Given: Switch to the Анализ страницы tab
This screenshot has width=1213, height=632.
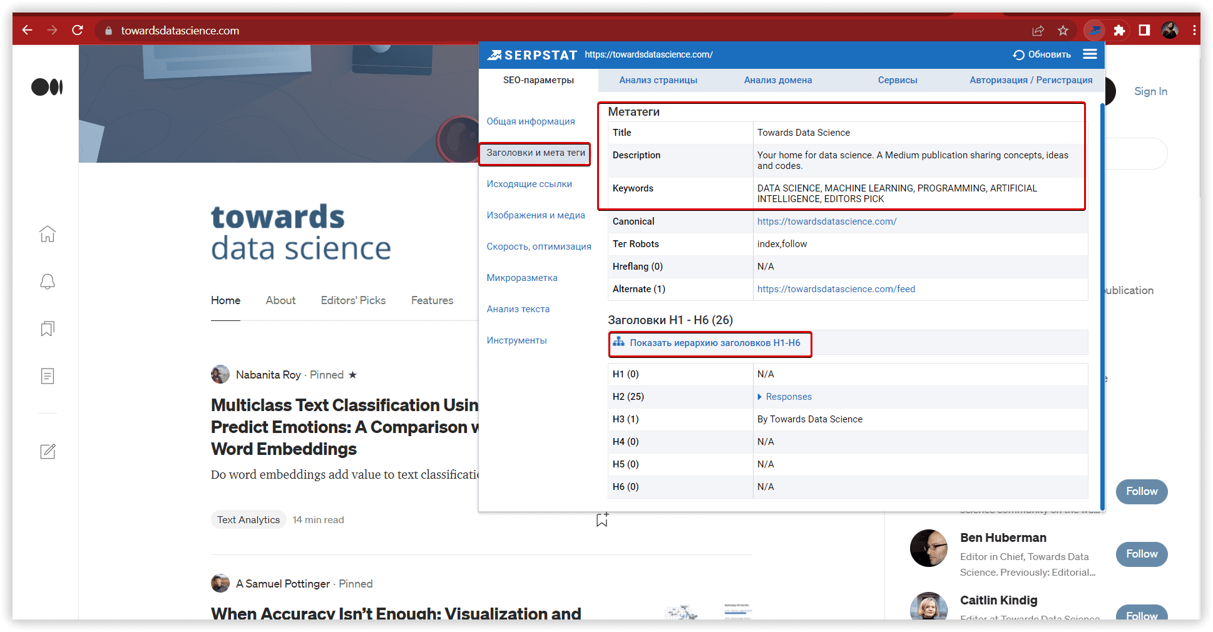Looking at the screenshot, I should (658, 80).
